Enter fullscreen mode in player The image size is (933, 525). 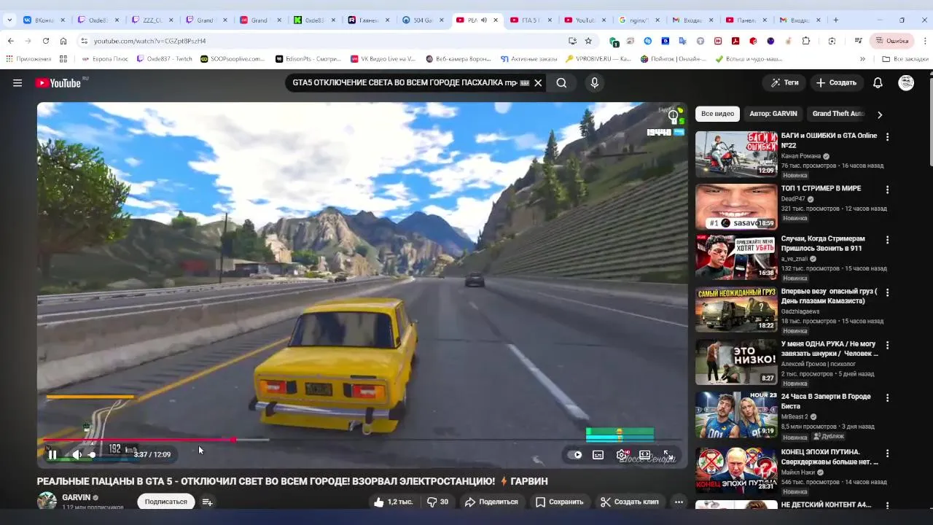[x=667, y=455]
